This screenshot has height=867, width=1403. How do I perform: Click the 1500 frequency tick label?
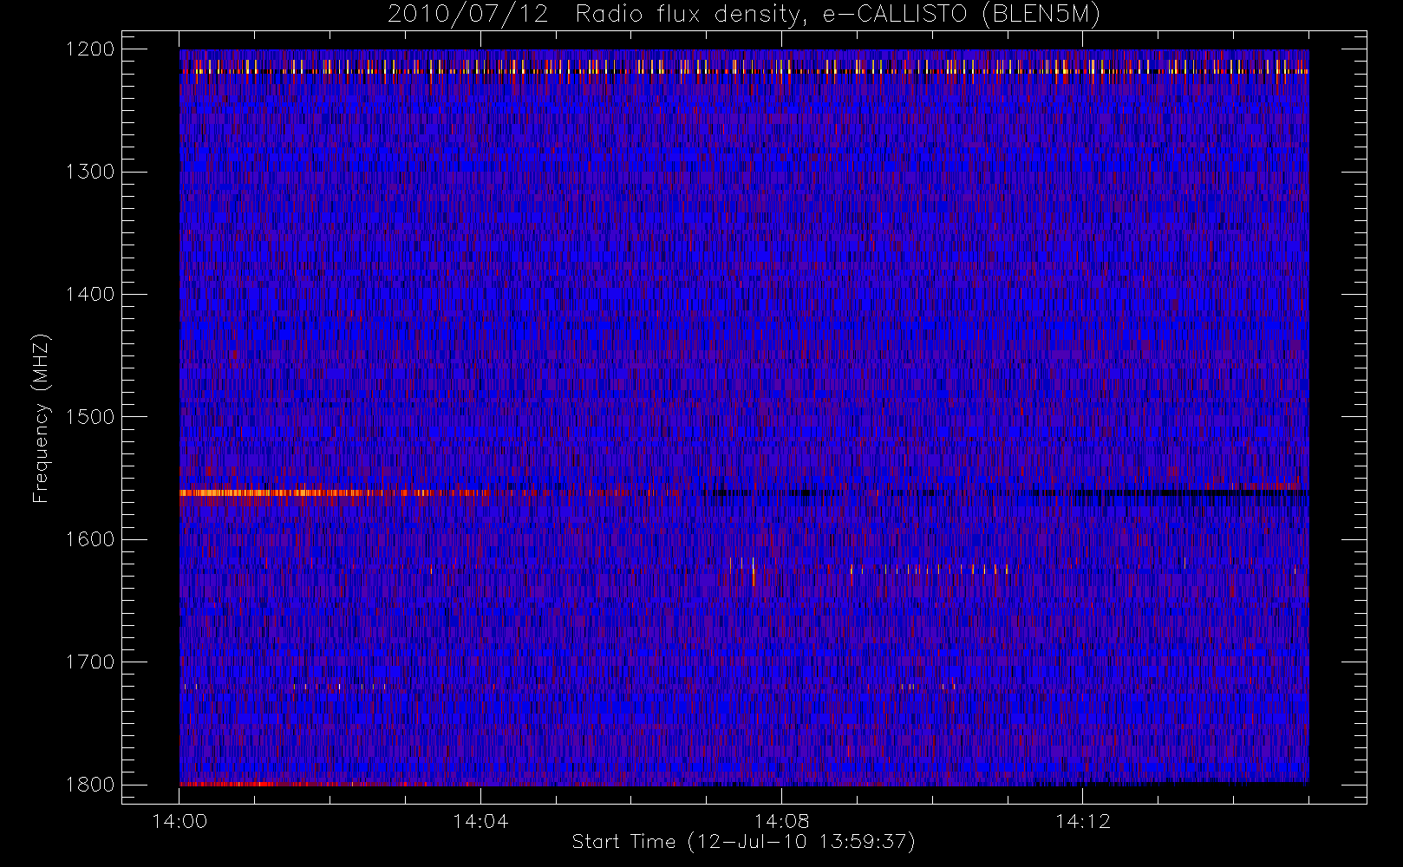pos(90,417)
